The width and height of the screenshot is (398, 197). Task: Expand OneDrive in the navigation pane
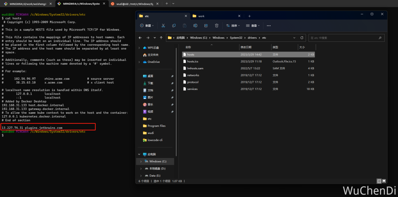(x=139, y=62)
